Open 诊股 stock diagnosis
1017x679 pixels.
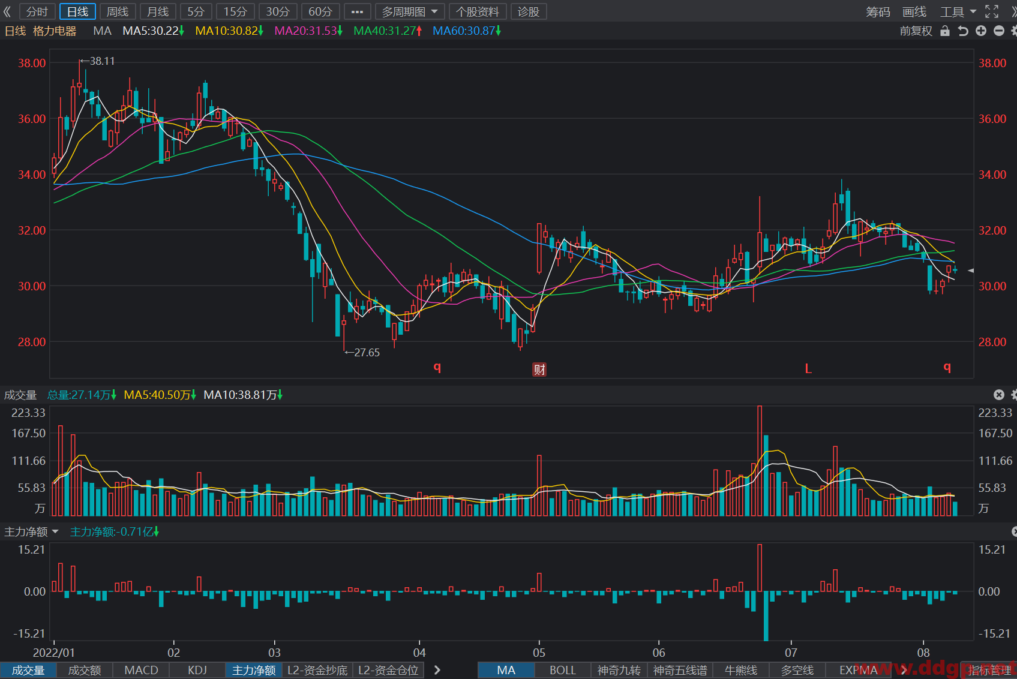[529, 11]
